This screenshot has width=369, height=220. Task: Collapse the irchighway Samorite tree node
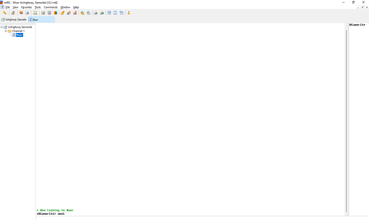2,27
